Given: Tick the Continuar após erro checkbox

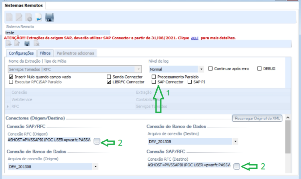Looking at the screenshot, I should (211, 69).
